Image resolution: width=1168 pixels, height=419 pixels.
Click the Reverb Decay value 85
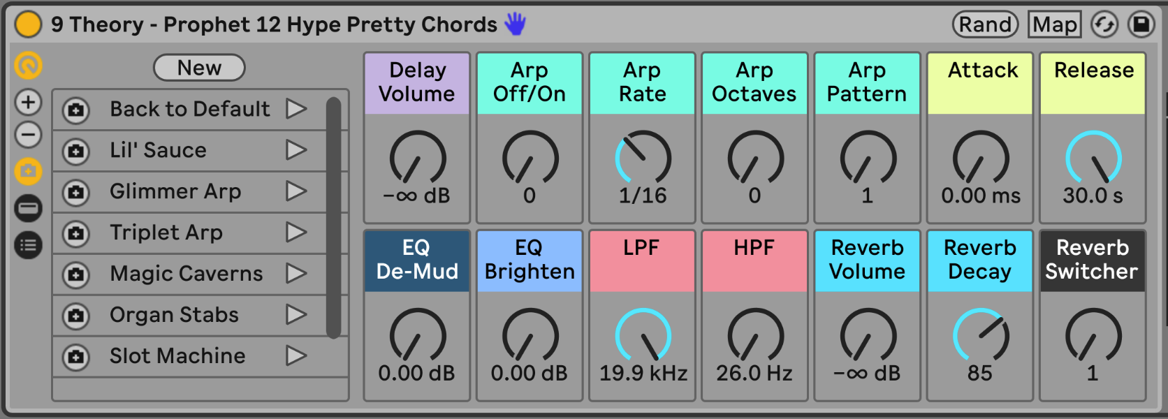click(x=980, y=373)
